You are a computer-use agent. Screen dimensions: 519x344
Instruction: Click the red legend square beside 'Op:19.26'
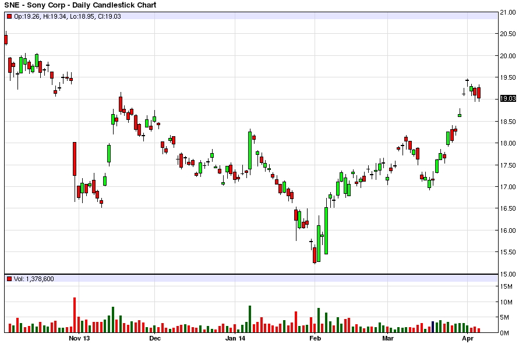[9, 16]
